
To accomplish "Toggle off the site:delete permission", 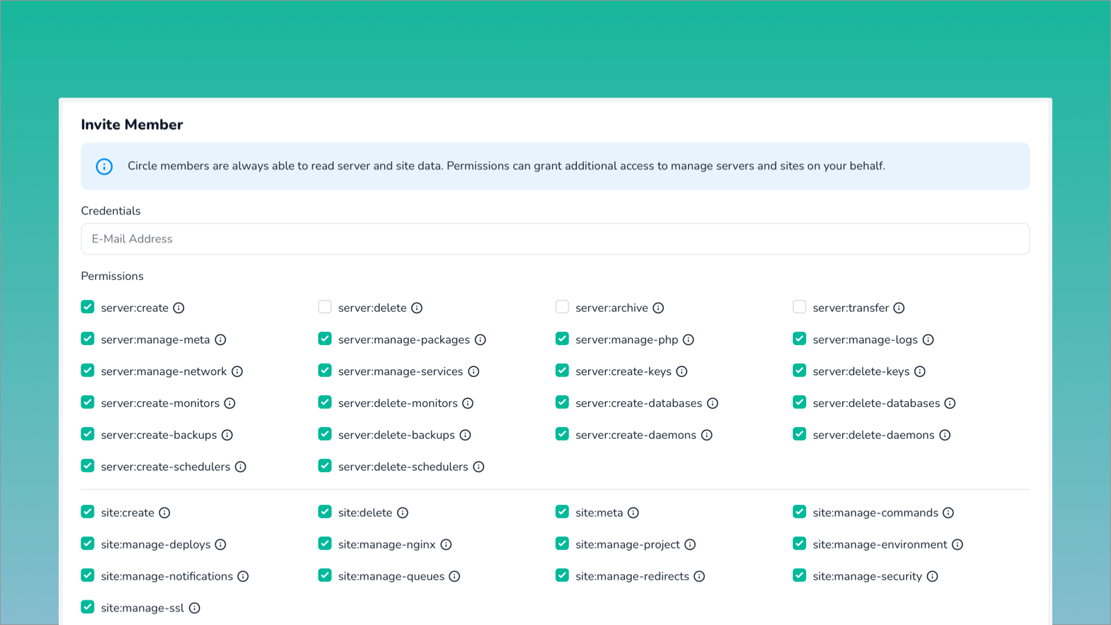I will (x=324, y=511).
